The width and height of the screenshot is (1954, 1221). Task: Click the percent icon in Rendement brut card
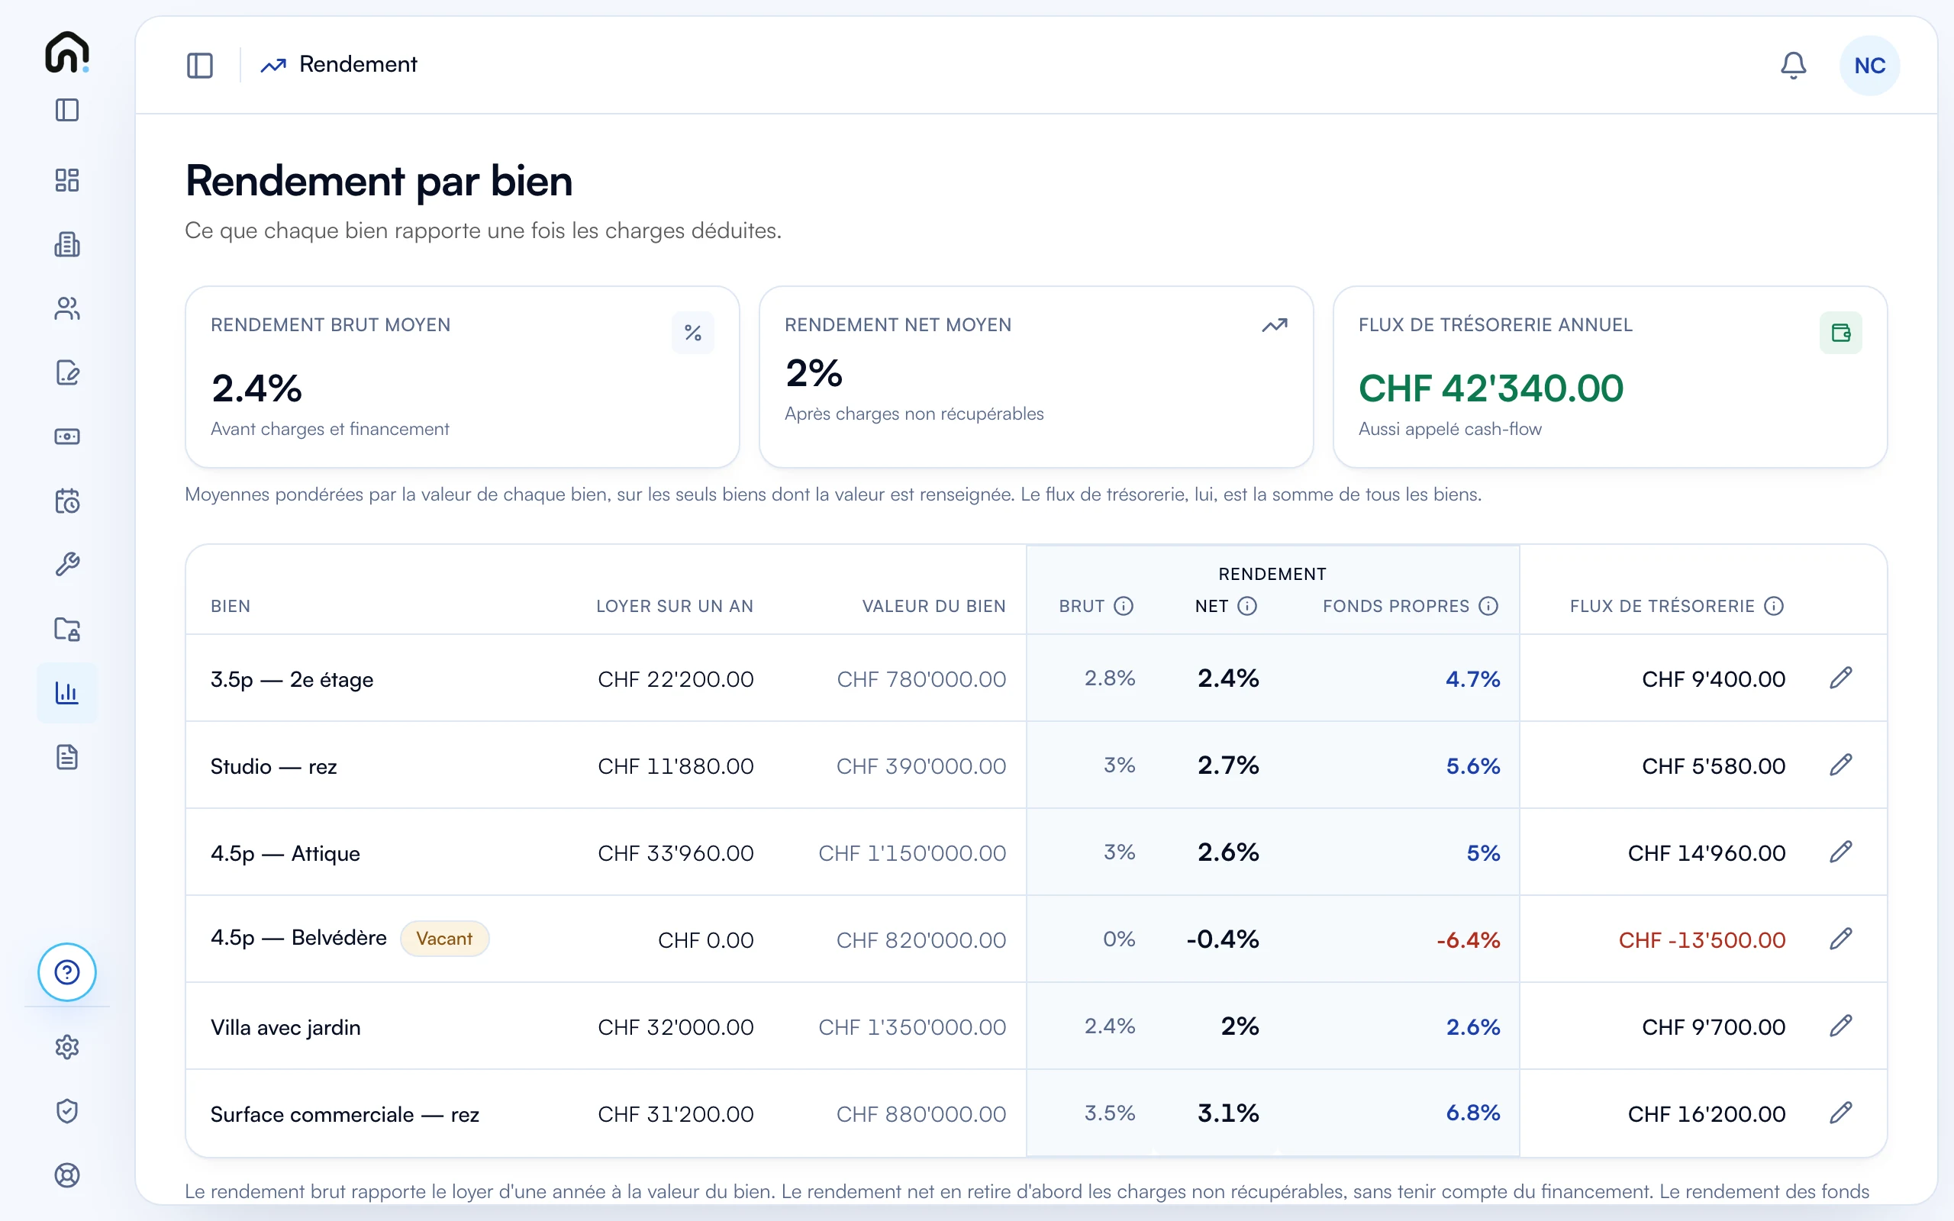coord(693,333)
